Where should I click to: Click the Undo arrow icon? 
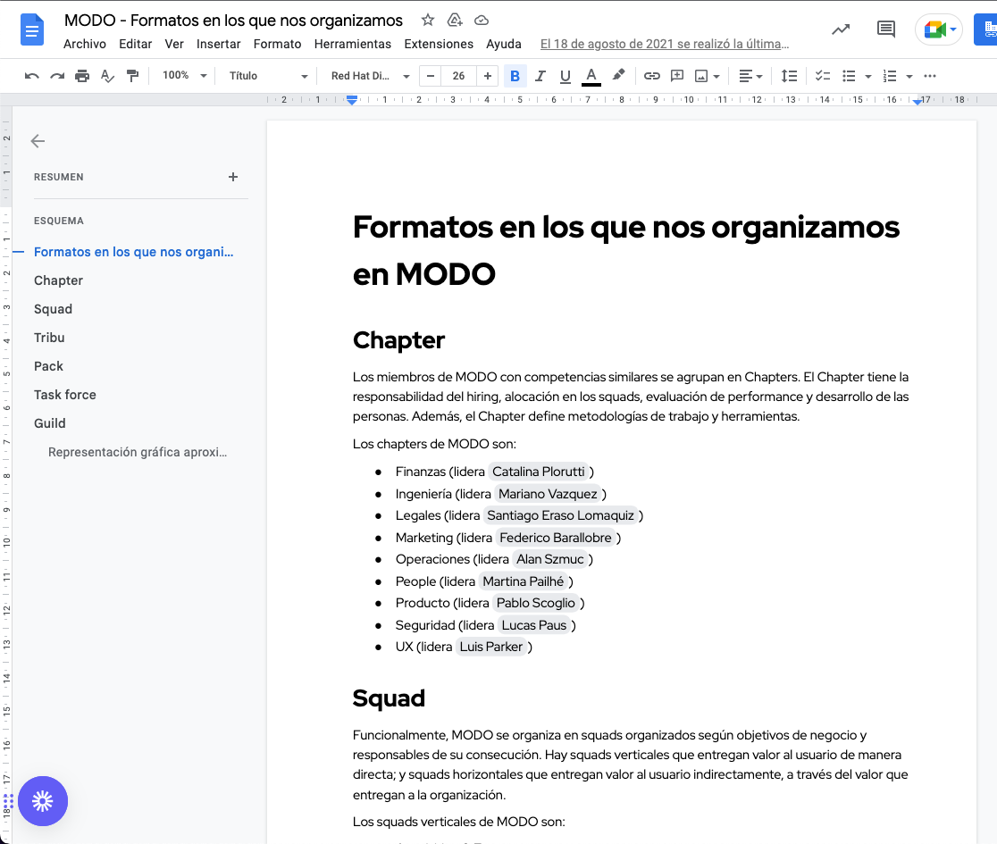[32, 76]
